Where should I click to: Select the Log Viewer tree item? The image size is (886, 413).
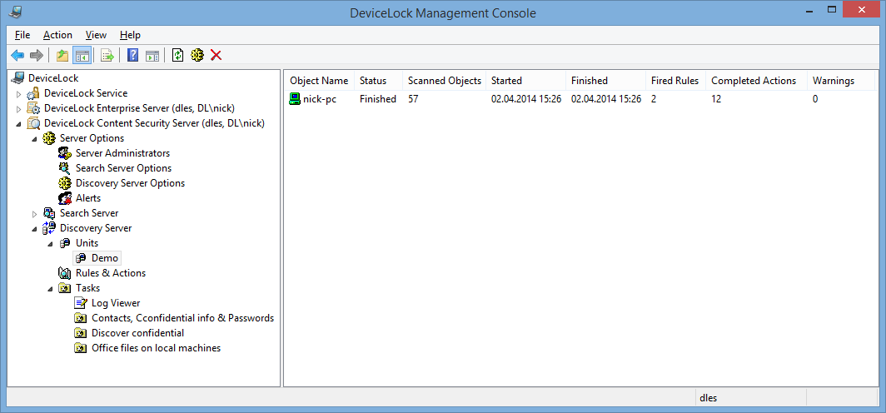point(116,303)
